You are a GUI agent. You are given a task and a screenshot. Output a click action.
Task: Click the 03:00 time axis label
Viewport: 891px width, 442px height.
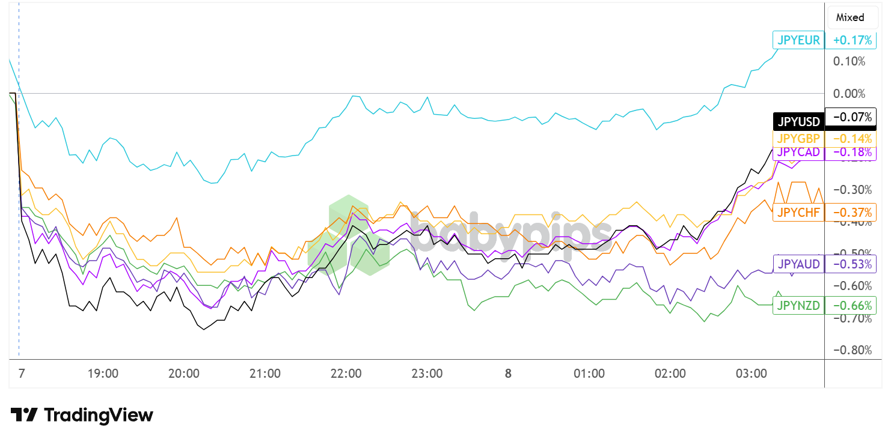click(752, 374)
